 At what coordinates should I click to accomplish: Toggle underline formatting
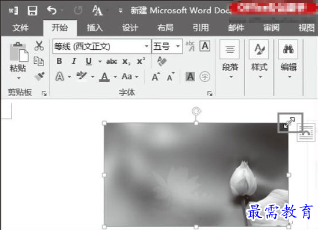coord(89,61)
